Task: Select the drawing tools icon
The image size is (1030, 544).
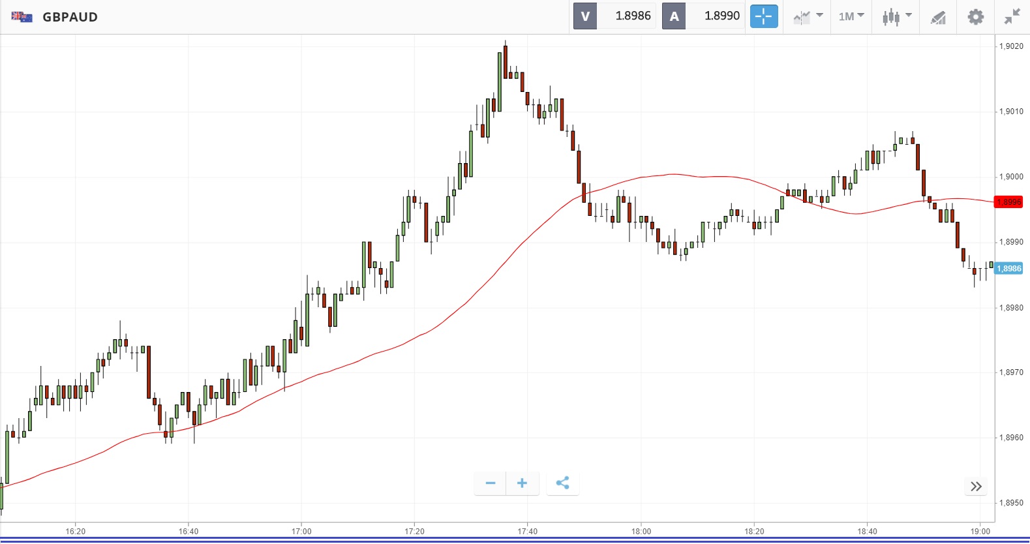Action: (x=938, y=17)
